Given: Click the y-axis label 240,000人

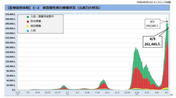Looking at the screenshot, I should point(10,33).
